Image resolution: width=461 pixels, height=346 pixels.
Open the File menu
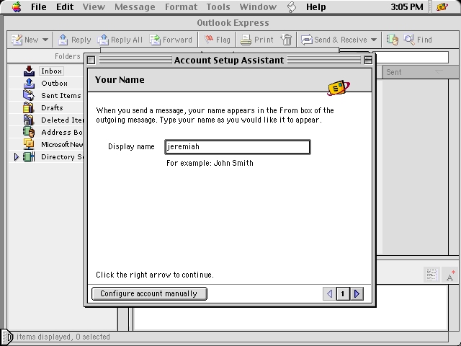point(38,6)
